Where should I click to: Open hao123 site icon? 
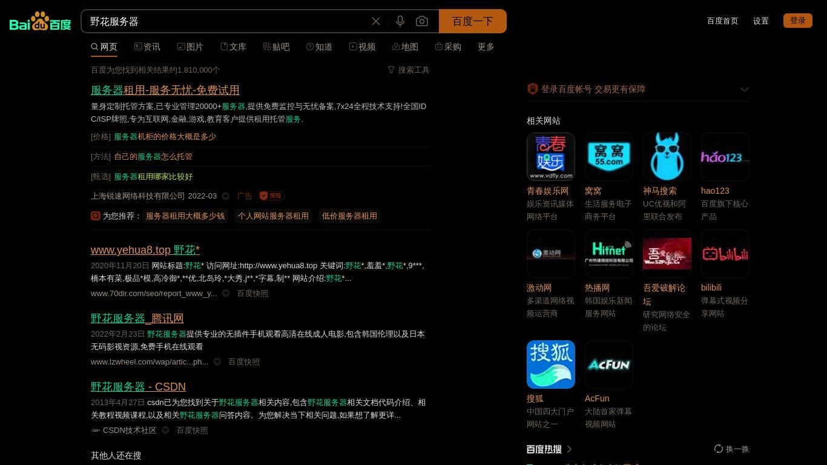tap(725, 157)
